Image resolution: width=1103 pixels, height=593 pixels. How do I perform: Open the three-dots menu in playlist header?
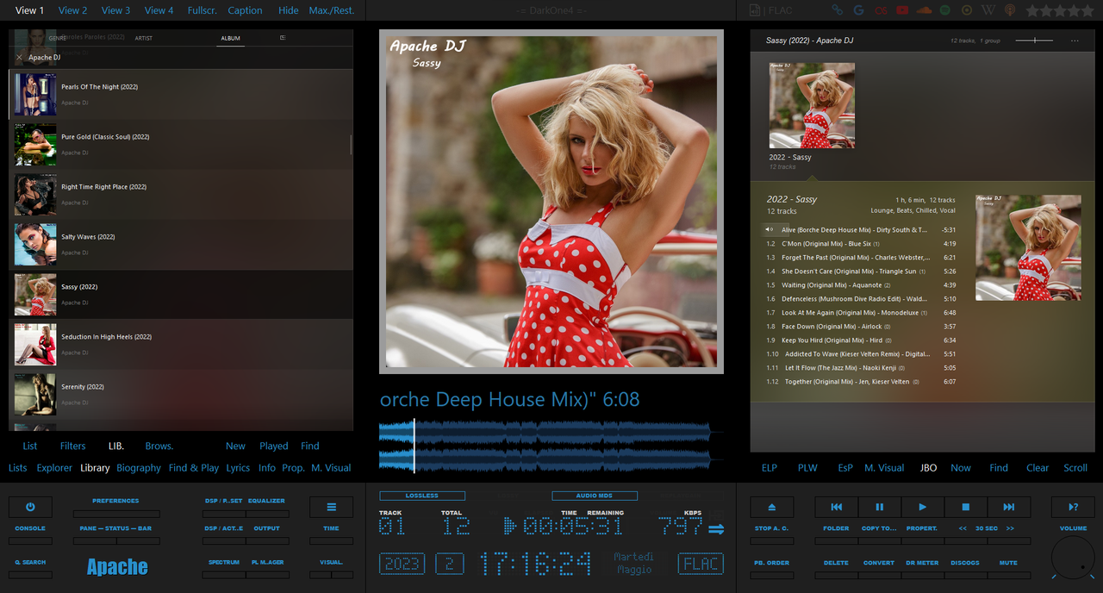pyautogui.click(x=1075, y=41)
